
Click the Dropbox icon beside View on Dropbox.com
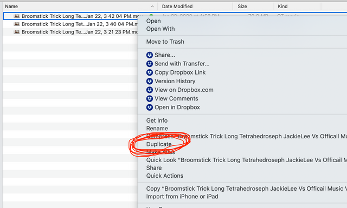[150, 90]
